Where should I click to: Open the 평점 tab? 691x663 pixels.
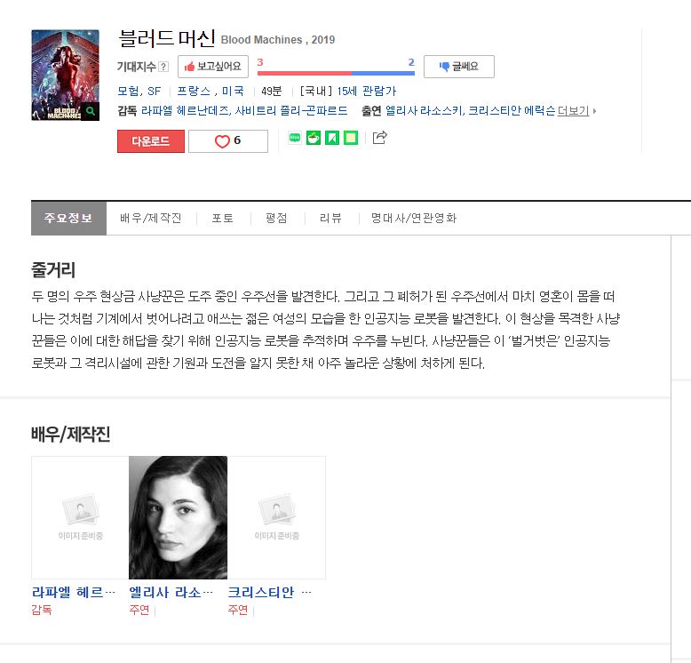point(277,219)
